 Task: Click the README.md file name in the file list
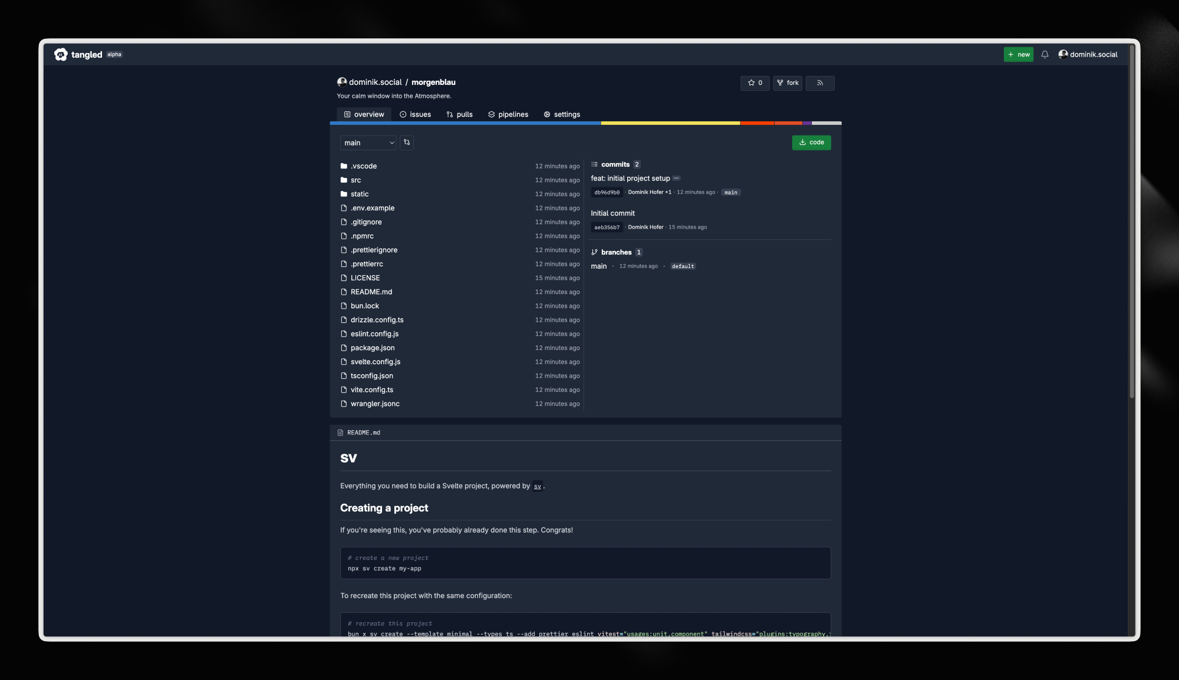(371, 292)
